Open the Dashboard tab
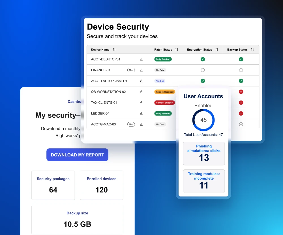This screenshot has width=283, height=235. point(75,101)
